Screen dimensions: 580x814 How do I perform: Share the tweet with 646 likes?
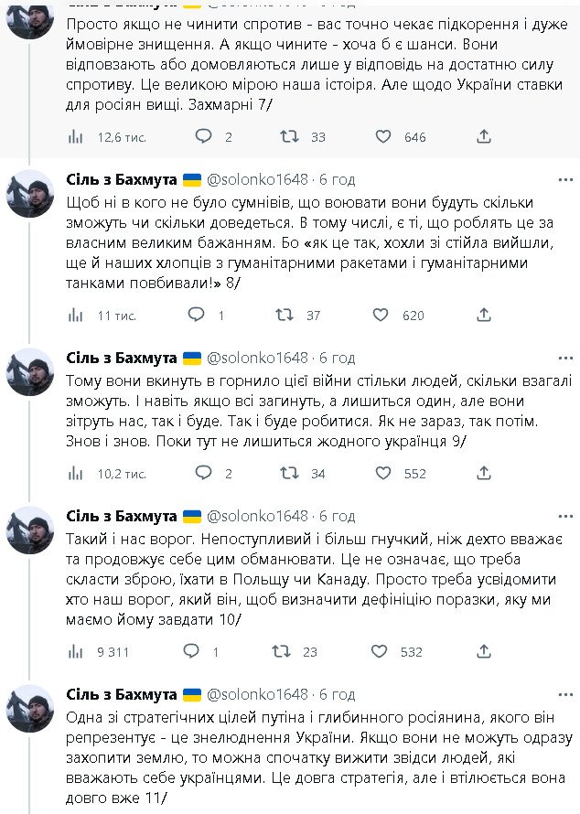click(x=484, y=136)
